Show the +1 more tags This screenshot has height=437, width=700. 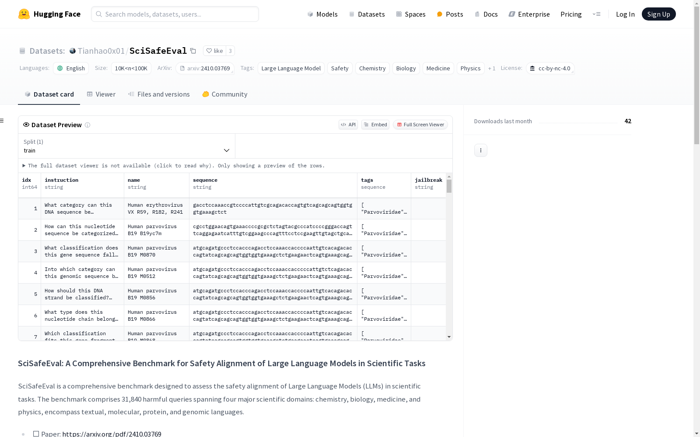(x=492, y=68)
